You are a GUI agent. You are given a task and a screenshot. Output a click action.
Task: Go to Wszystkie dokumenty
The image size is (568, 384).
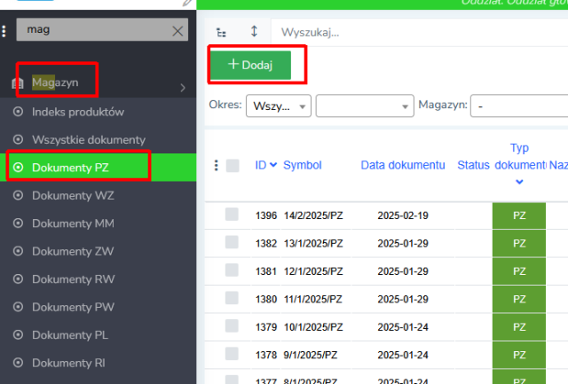point(89,140)
